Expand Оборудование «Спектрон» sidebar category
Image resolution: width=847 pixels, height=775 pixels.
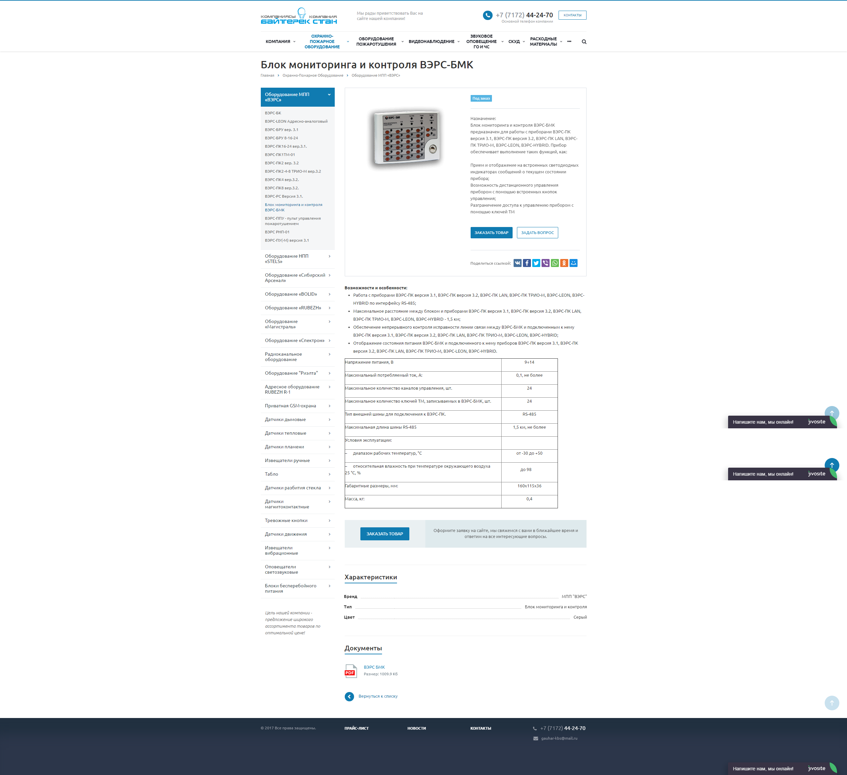[x=329, y=341]
